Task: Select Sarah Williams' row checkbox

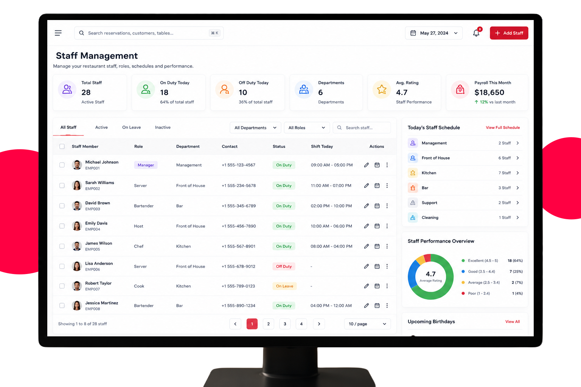Action: pos(62,186)
